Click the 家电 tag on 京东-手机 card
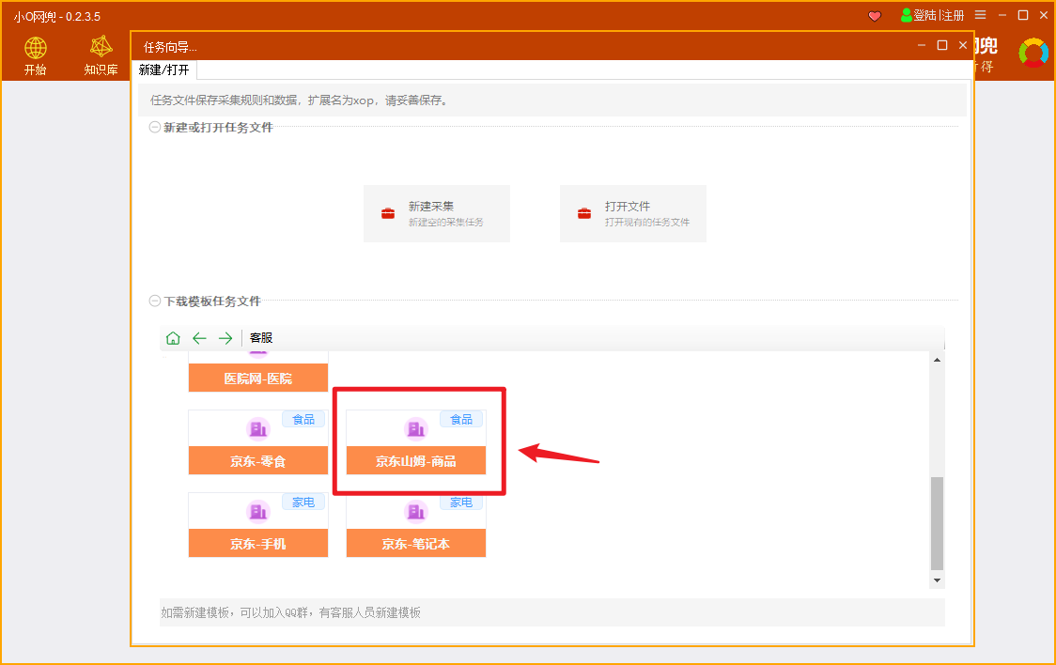The image size is (1056, 665). (303, 503)
